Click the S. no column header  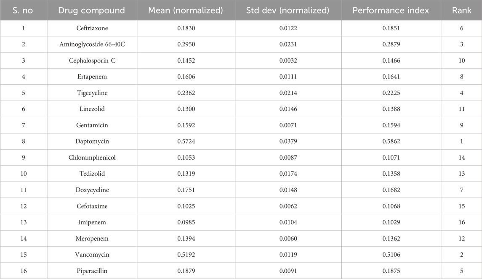24,11
